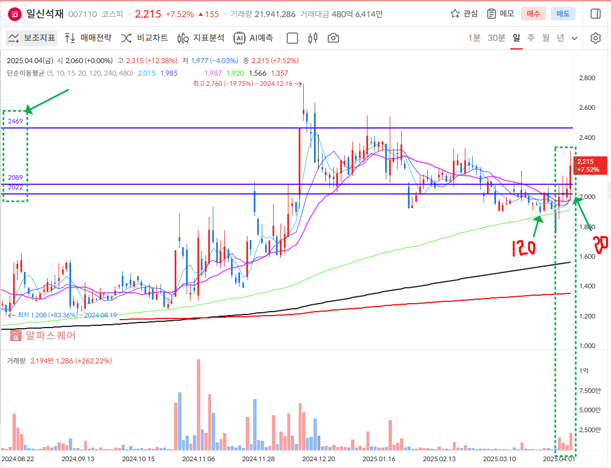611x468 pixels.
Task: Click the 코스피 market label
Action: [x=112, y=14]
